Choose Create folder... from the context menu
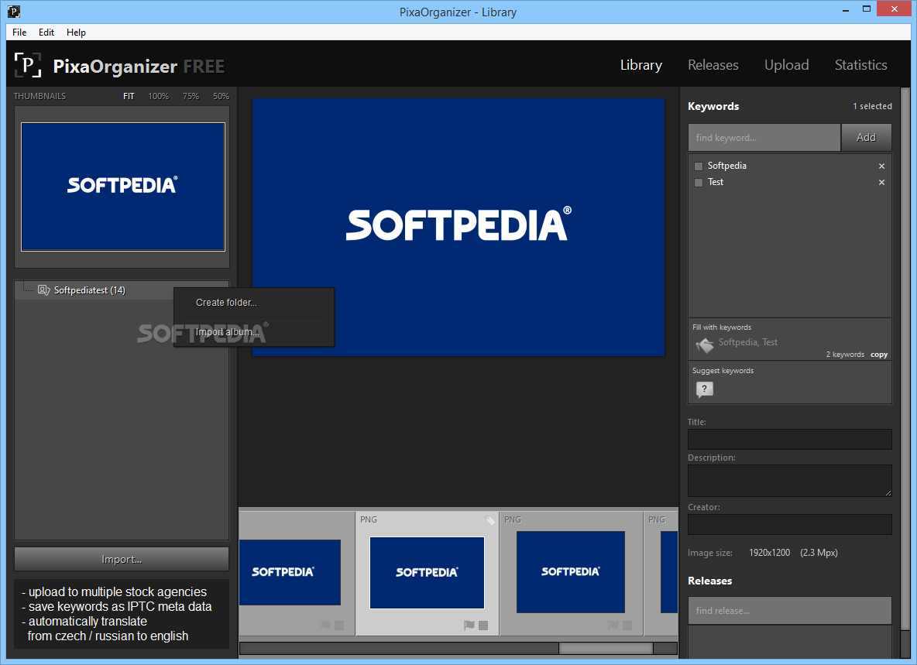The width and height of the screenshot is (917, 665). coord(254,302)
